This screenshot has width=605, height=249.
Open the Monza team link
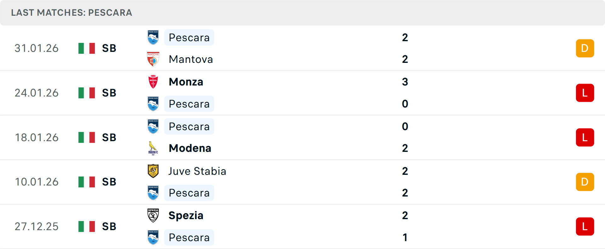pyautogui.click(x=186, y=82)
